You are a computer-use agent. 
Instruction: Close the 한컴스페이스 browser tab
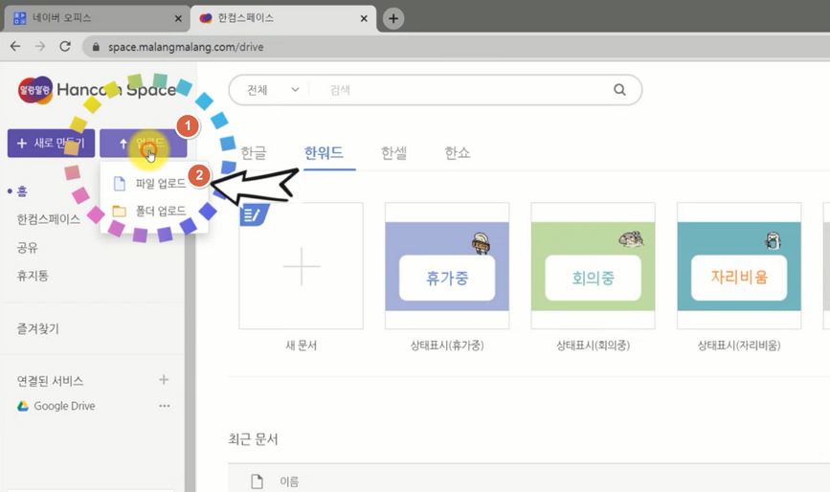pyautogui.click(x=364, y=18)
